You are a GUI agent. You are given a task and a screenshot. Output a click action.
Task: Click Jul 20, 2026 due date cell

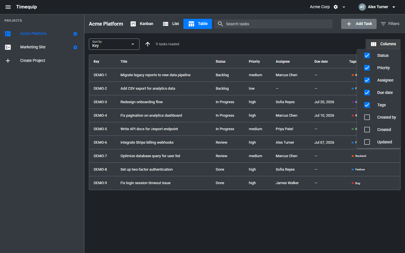pyautogui.click(x=324, y=102)
